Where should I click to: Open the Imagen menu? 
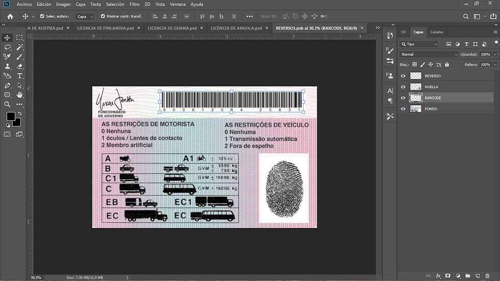click(63, 4)
